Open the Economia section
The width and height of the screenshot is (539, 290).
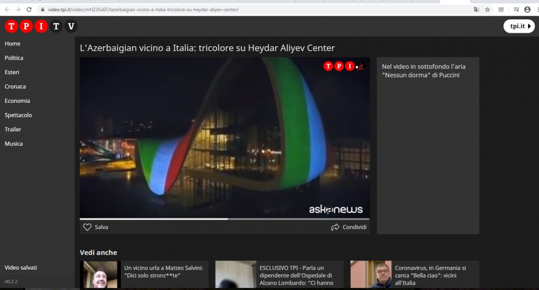coord(17,101)
